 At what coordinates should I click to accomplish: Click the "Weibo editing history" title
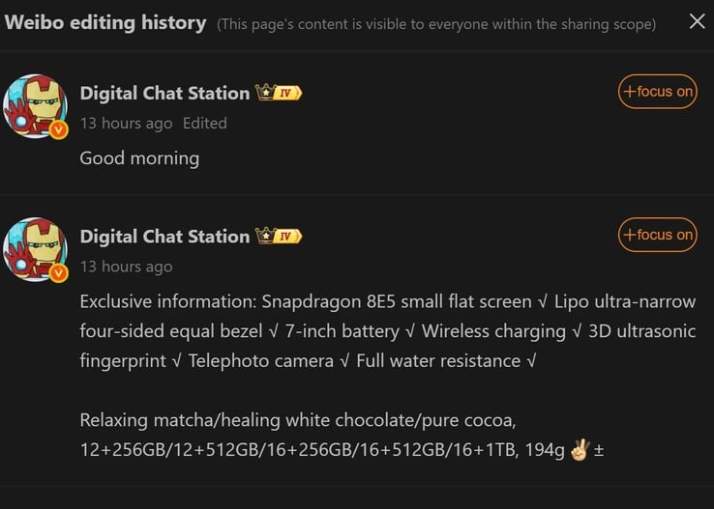tap(105, 22)
